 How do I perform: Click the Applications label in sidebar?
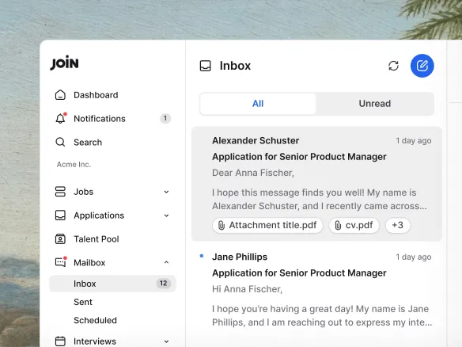pyautogui.click(x=99, y=215)
